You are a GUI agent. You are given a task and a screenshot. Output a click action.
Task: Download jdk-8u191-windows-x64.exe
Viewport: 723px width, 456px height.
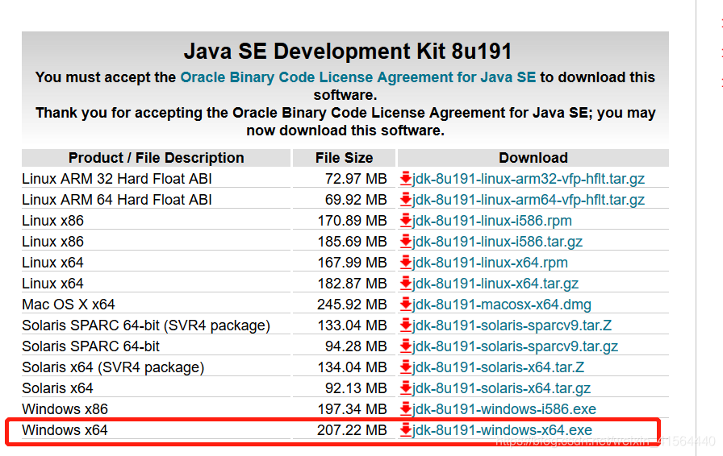[502, 430]
